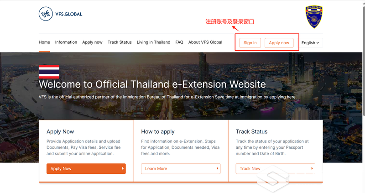Click the outlined Apply now button beside Sign in
The width and height of the screenshot is (365, 193).
(279, 43)
